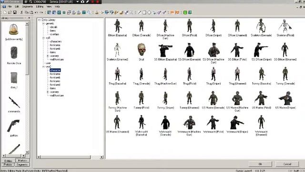
Task: Click the Library panel scroll down arrow
Action: click(27, 152)
